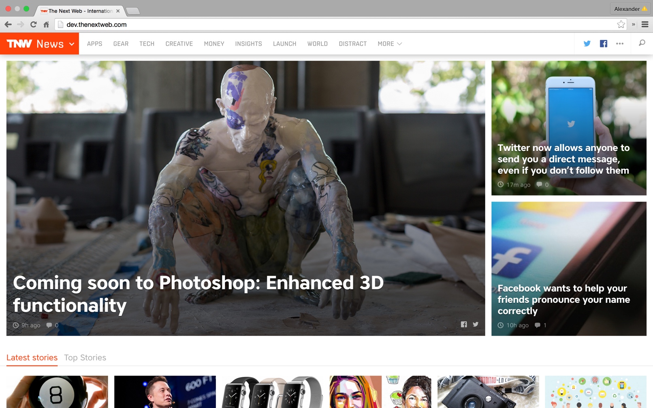
Task: Click the address bar showing dev.thenextweb.com
Action: tap(324, 25)
